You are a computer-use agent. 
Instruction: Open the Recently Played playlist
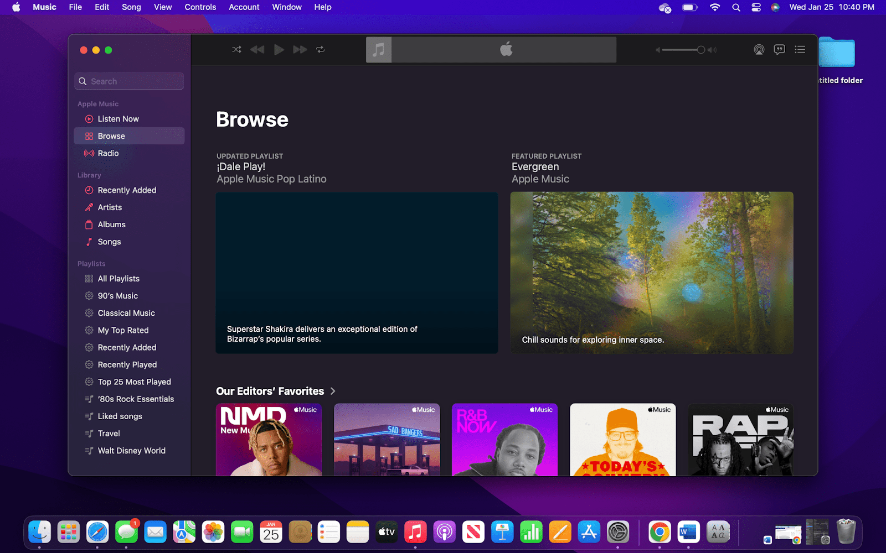(x=129, y=364)
